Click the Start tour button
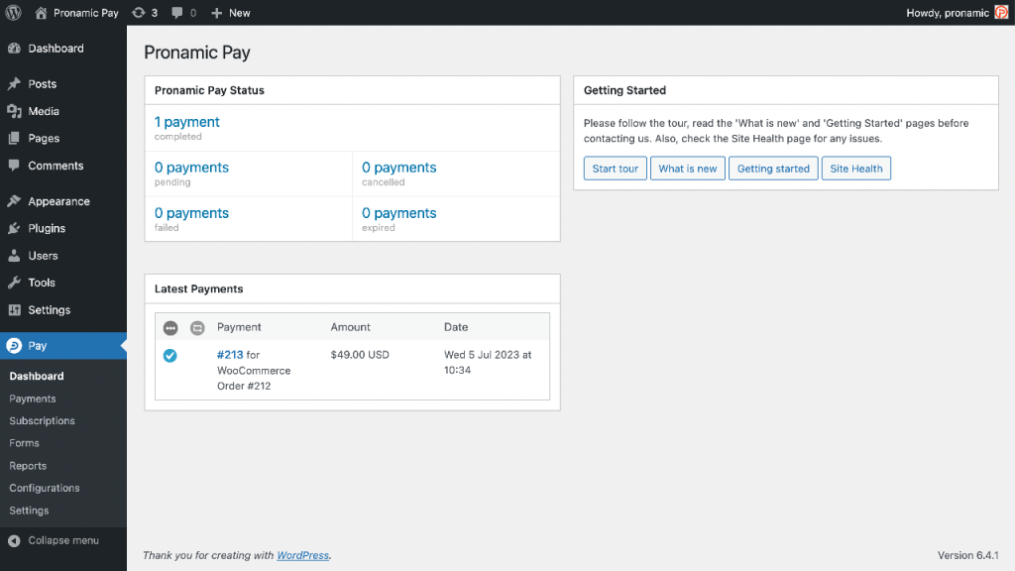The width and height of the screenshot is (1015, 571). click(x=615, y=169)
